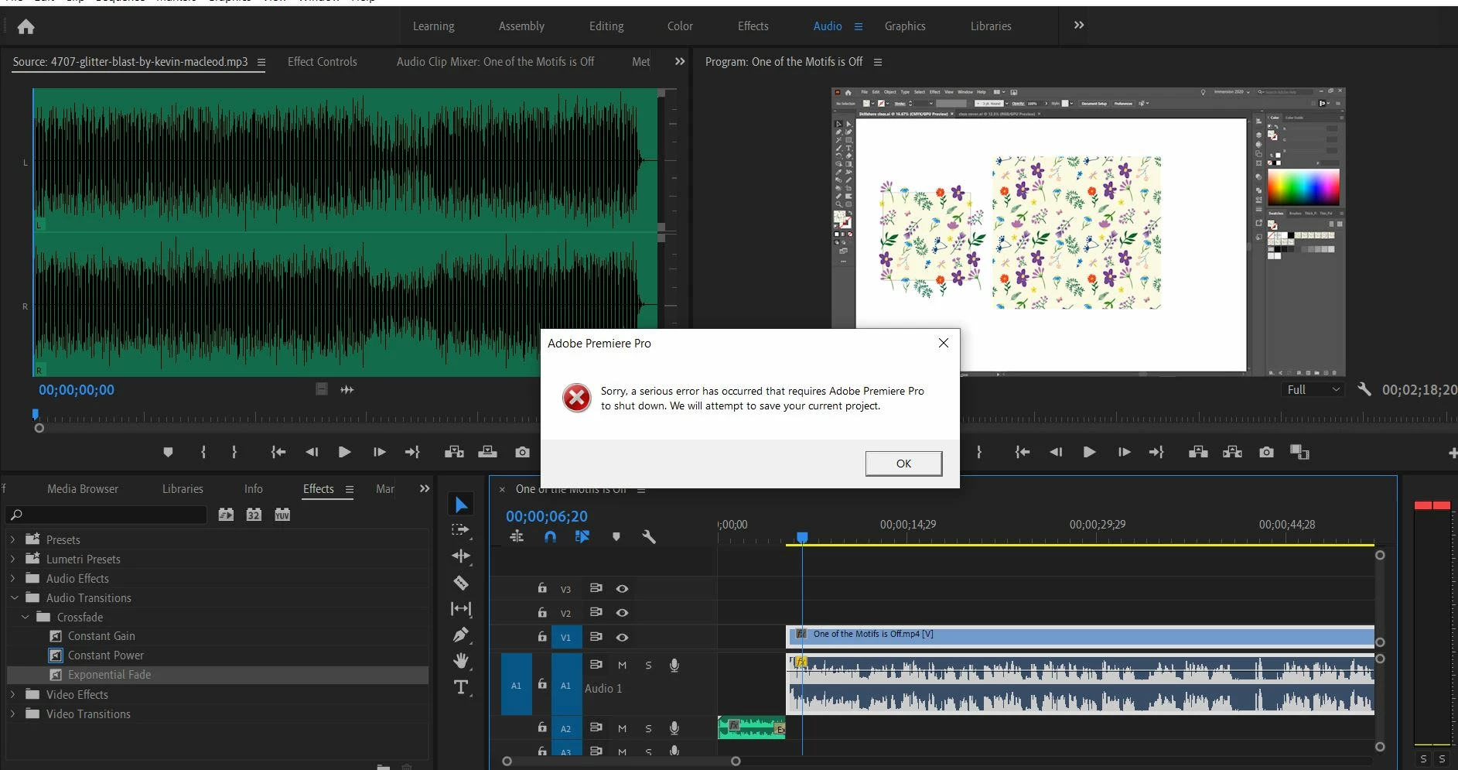Select the Constant Power transition
1458x770 pixels.
coord(106,655)
